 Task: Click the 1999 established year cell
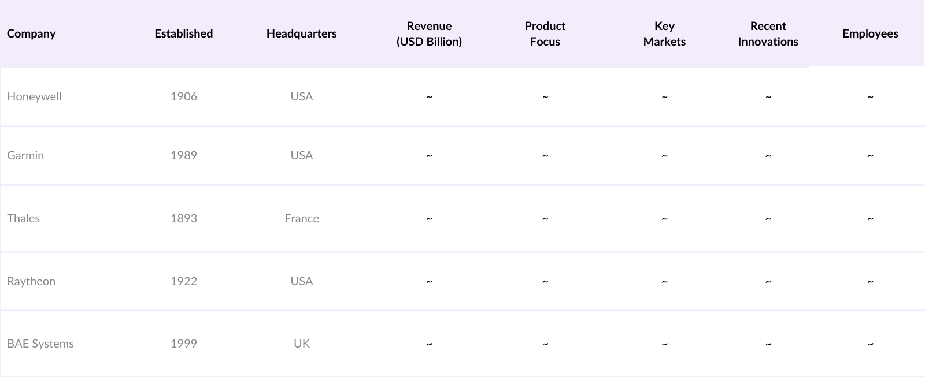coord(183,344)
